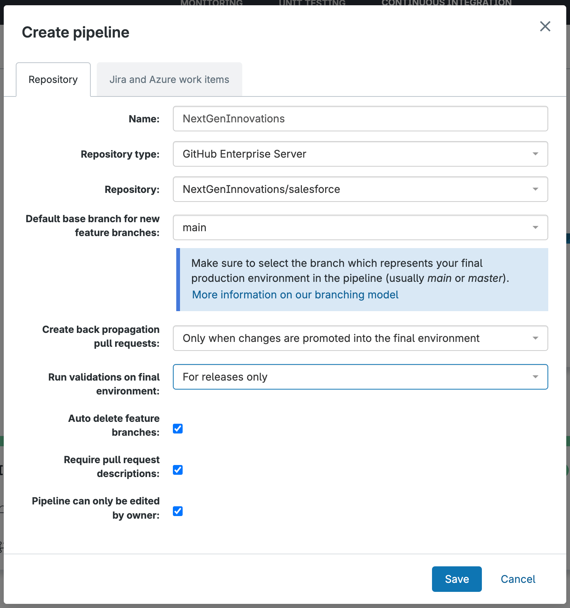Click the main branch dropdown caret
The width and height of the screenshot is (570, 608).
coord(535,227)
